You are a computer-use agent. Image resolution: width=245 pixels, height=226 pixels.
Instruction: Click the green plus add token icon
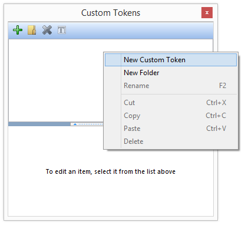coord(18,30)
